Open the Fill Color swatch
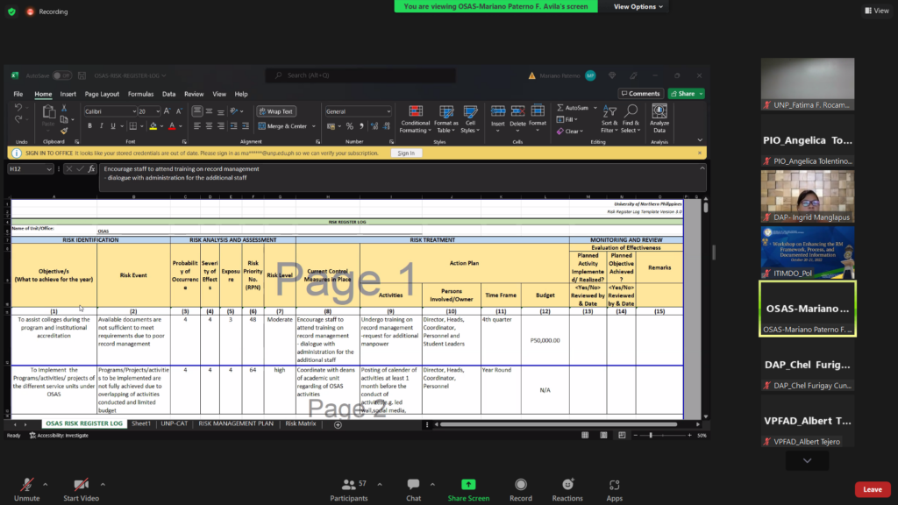This screenshot has height=505, width=898. pyautogui.click(x=153, y=126)
